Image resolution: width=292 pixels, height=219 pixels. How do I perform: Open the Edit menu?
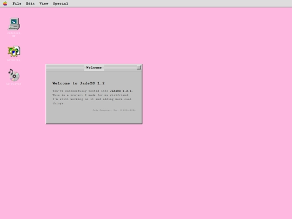[30, 4]
